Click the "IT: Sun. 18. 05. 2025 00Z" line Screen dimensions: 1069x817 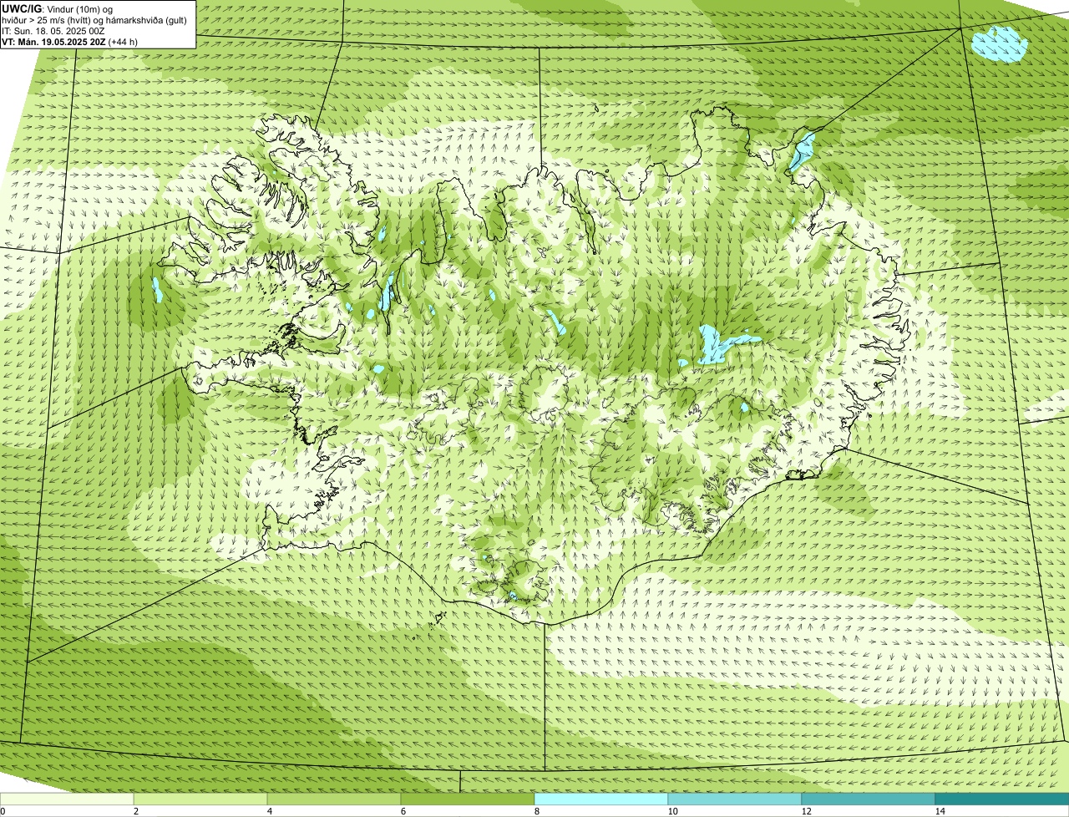(53, 31)
